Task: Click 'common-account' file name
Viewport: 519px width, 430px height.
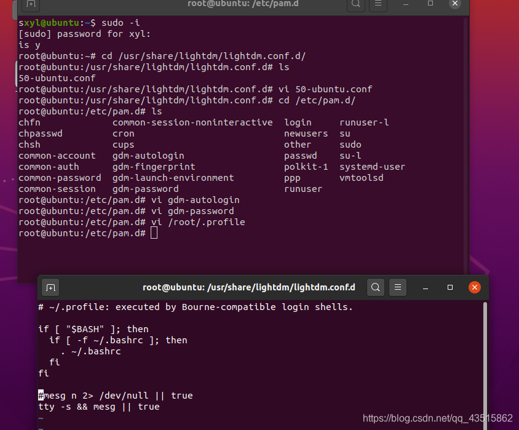Action: tap(57, 156)
